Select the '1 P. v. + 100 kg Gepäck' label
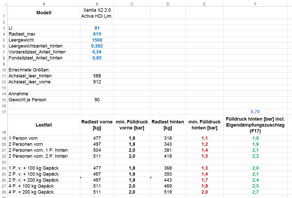This screenshot has height=198, width=292. click(44, 168)
